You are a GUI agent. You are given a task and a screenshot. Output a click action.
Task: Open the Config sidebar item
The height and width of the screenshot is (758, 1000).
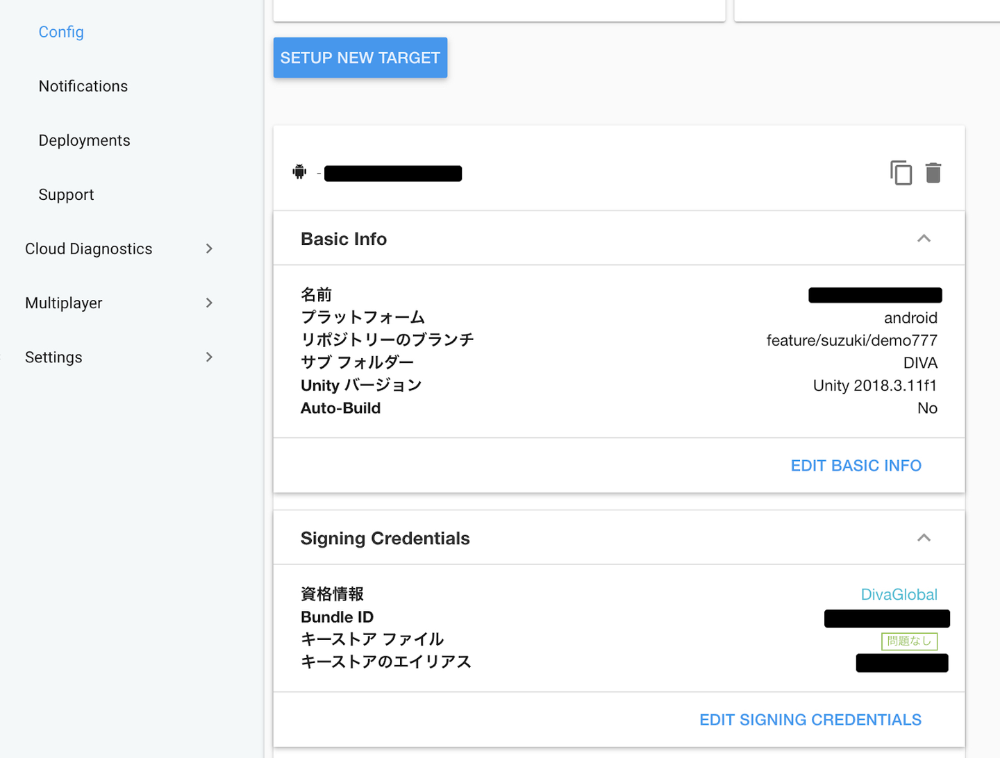click(x=61, y=32)
